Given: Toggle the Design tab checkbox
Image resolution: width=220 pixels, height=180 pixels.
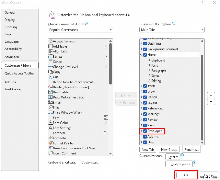Looking at the screenshot, I should coord(145,97).
